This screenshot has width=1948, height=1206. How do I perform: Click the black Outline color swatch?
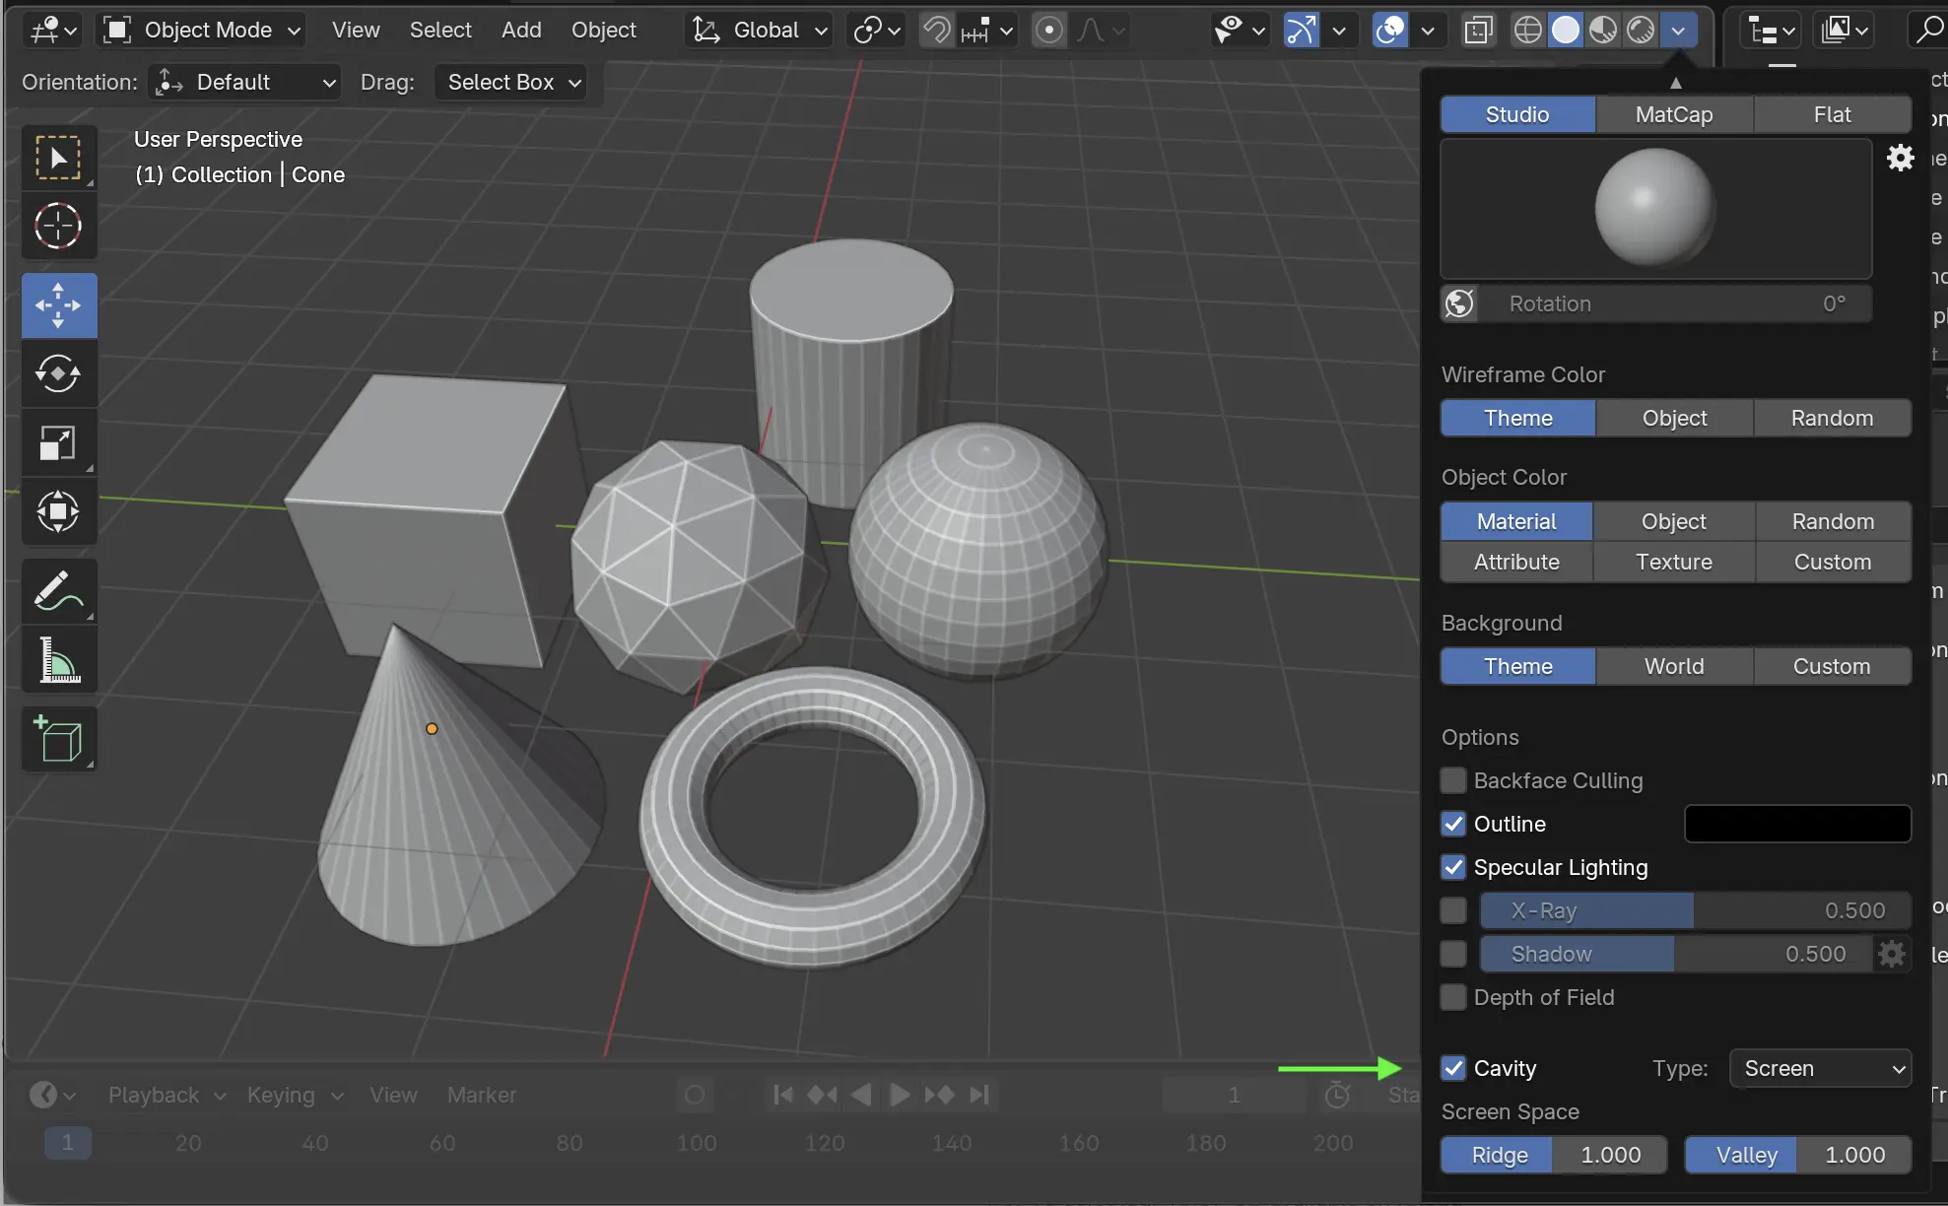[x=1797, y=824]
